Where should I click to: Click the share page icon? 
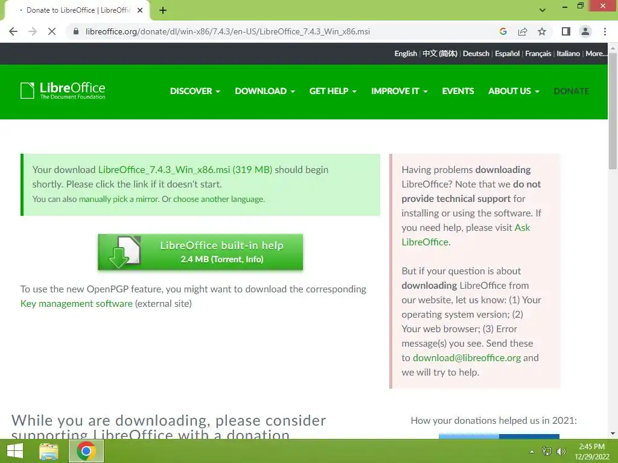point(523,31)
